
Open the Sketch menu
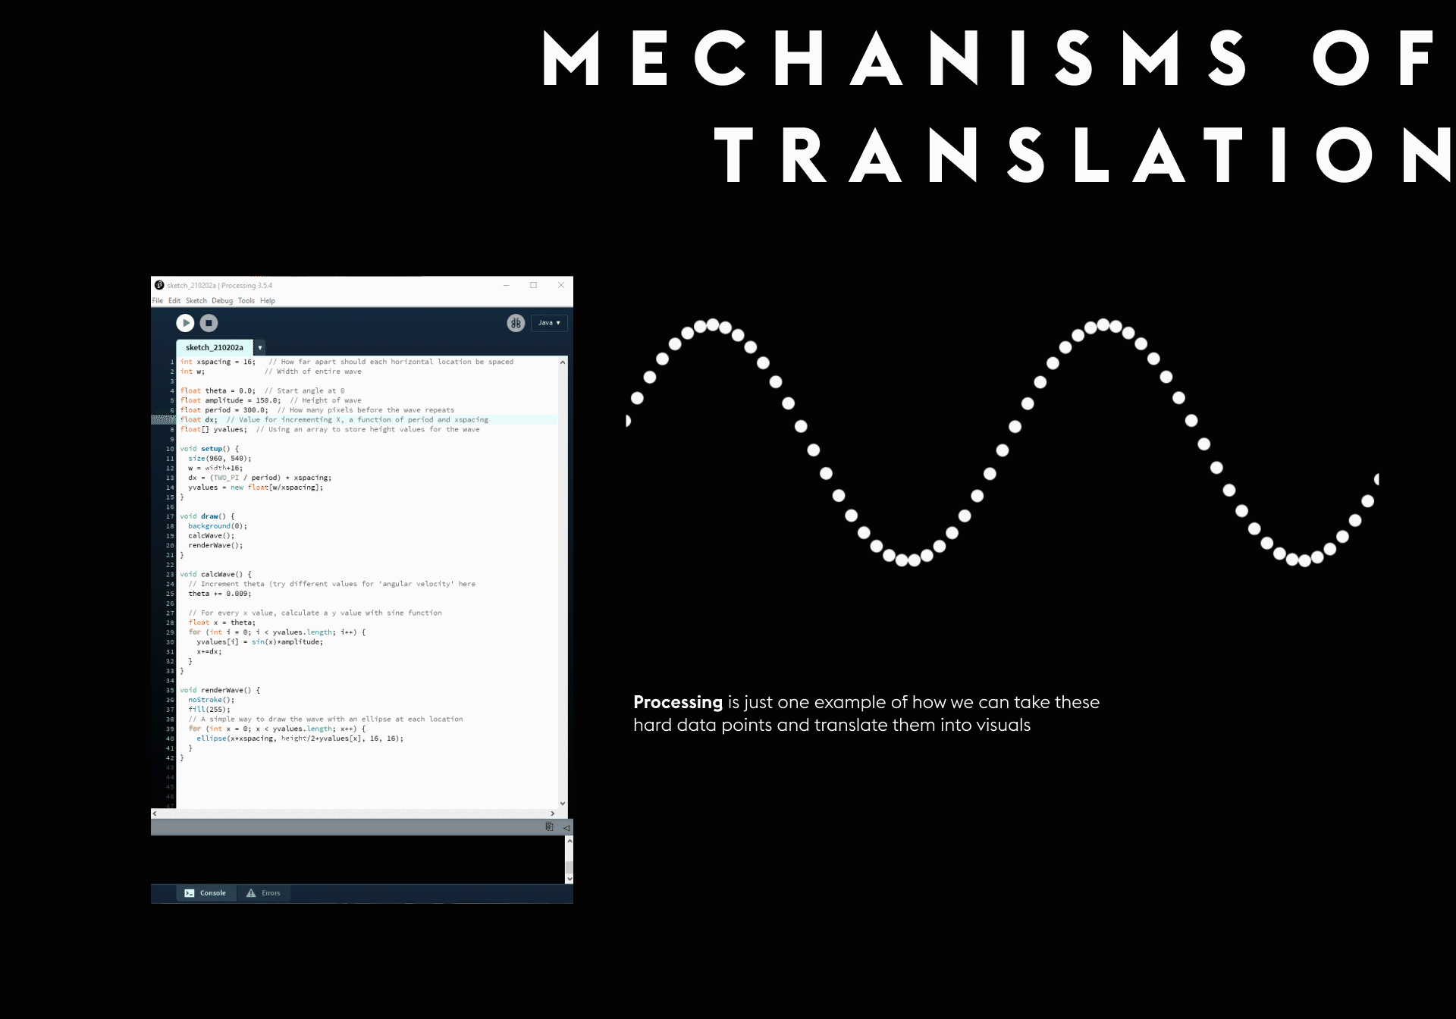(196, 301)
